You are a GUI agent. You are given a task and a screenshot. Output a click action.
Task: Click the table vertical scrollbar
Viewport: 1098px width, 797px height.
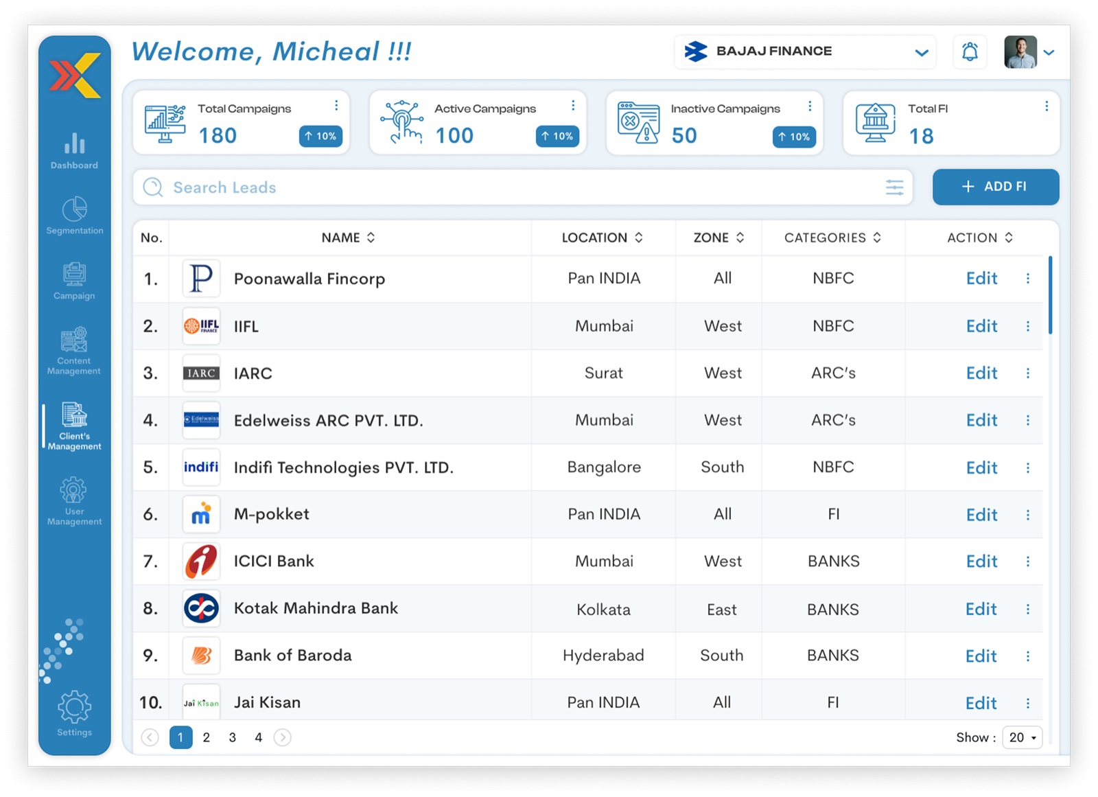coord(1050,295)
